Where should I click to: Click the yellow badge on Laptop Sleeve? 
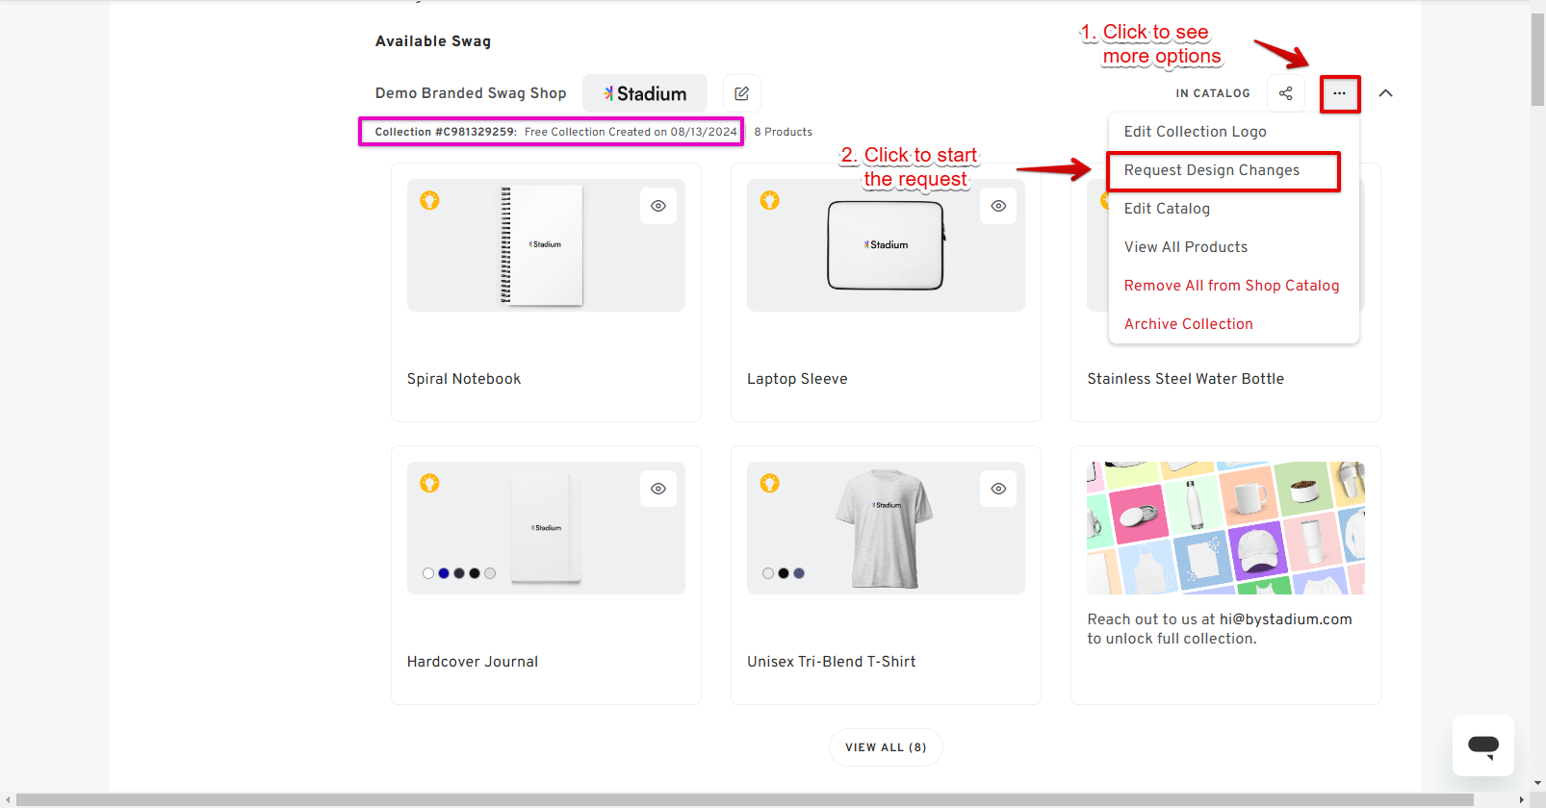click(x=769, y=200)
